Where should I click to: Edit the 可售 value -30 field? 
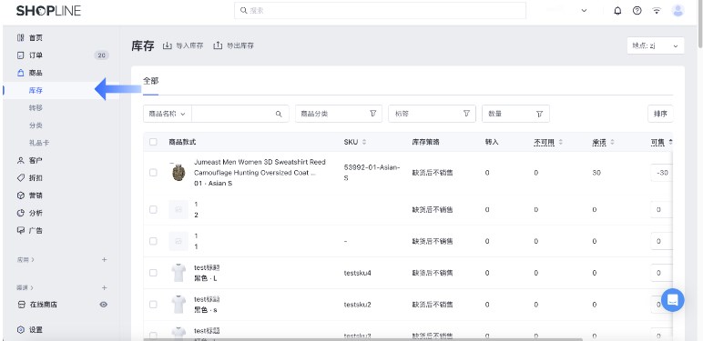(662, 173)
